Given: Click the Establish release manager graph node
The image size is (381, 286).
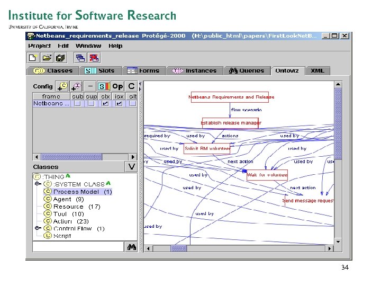Looking at the screenshot, I should 230,123.
